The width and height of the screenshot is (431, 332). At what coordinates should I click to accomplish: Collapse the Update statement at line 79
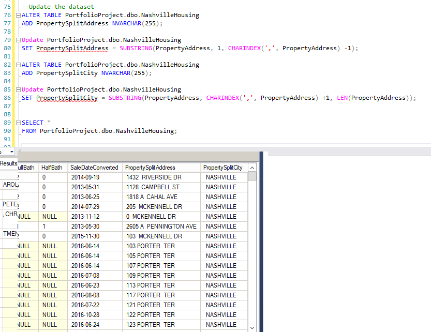(x=19, y=40)
